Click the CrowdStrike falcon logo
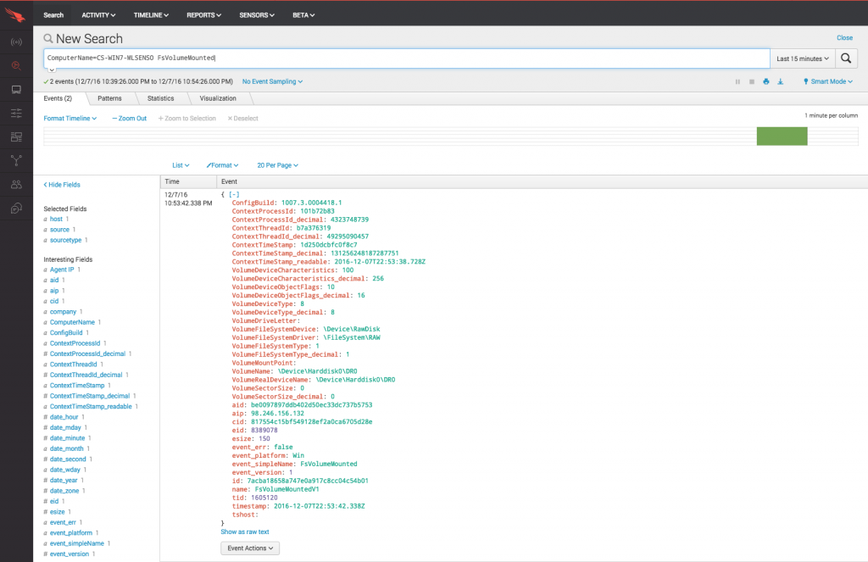Image resolution: width=868 pixels, height=562 pixels. point(16,14)
